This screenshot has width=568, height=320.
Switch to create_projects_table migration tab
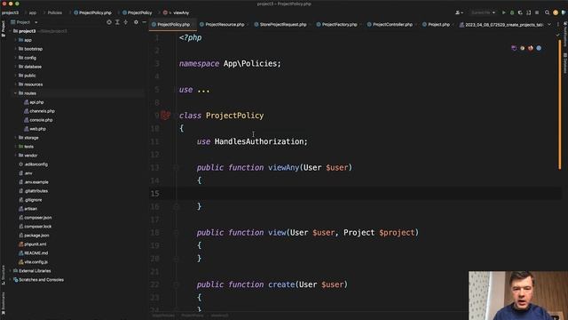point(501,24)
